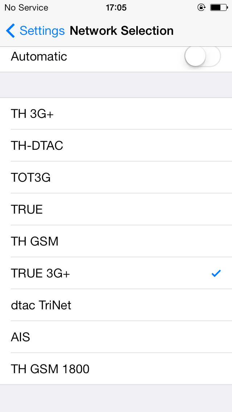This screenshot has height=412, width=232.
Task: Tap the TRUE 3G+ selected network
Action: pos(116,273)
